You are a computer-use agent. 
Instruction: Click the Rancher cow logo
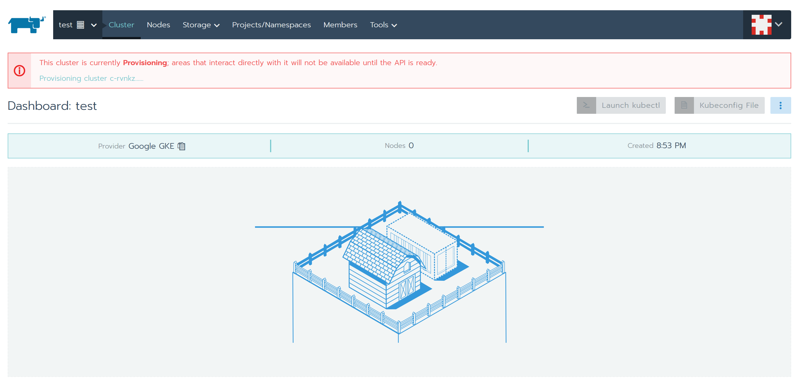click(x=27, y=25)
